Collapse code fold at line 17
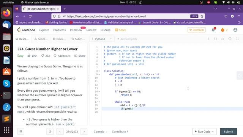The image size is (243, 137). tap(99, 102)
